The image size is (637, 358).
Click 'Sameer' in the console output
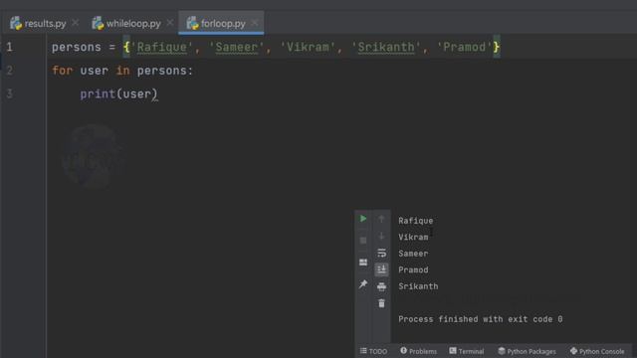coord(413,254)
